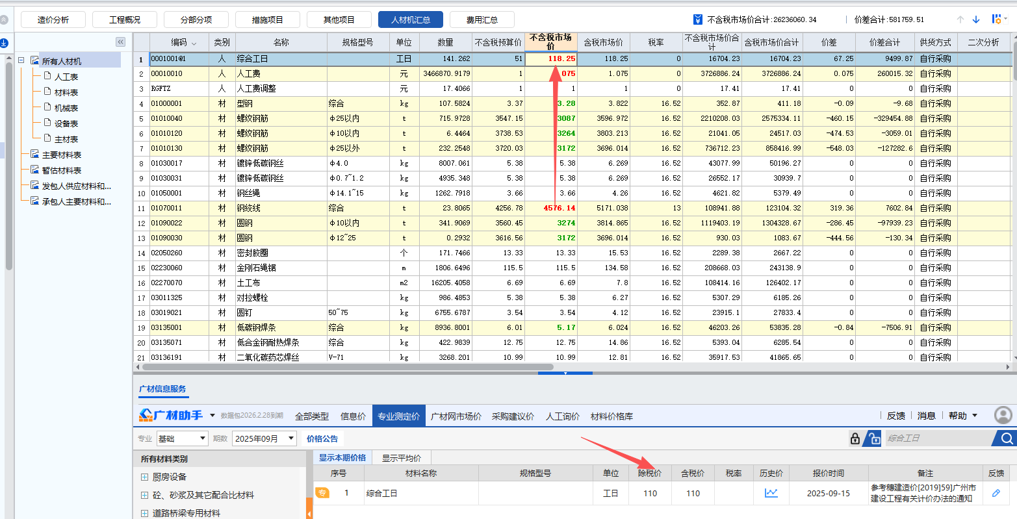1017x519 pixels.
Task: Switch to the 费用汇总 tab
Action: click(482, 19)
